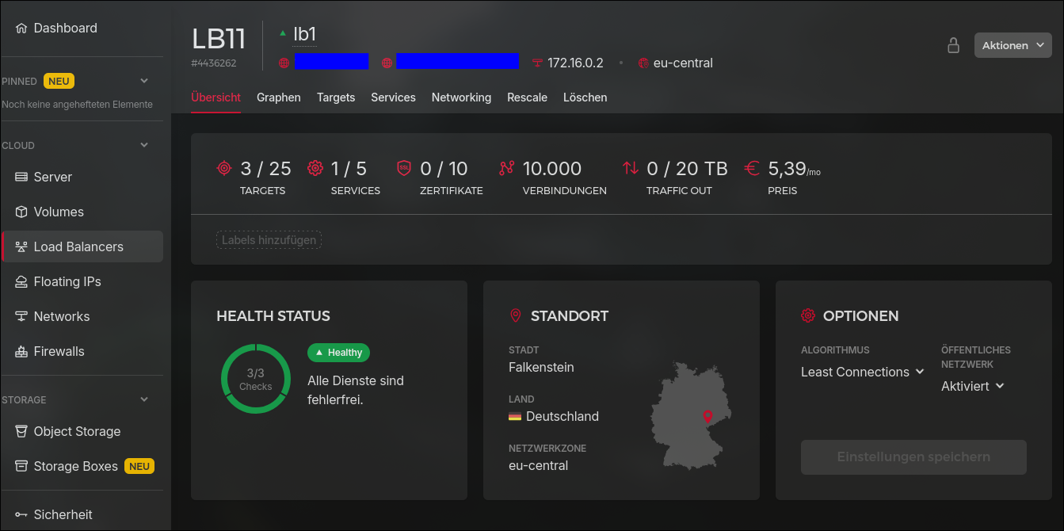Screen dimensions: 1064x531
Task: Click the green Checks donut chart
Action: point(256,379)
